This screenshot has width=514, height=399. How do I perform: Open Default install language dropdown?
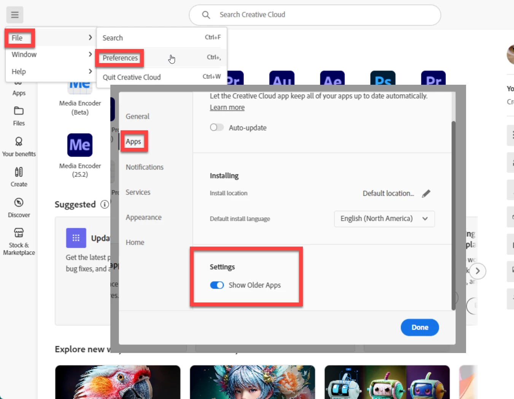tap(384, 218)
